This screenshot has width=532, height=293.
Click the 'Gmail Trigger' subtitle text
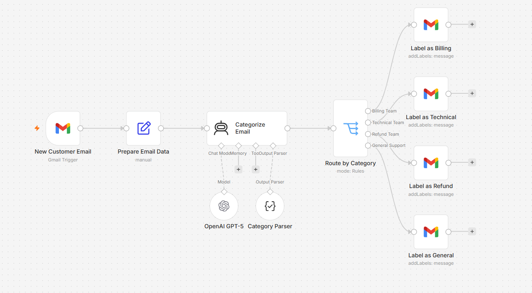(x=63, y=160)
